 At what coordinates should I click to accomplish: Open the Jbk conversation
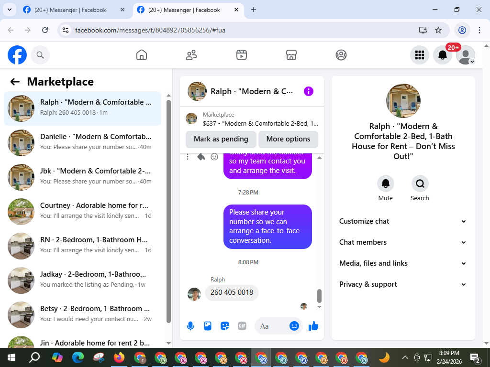(x=82, y=177)
